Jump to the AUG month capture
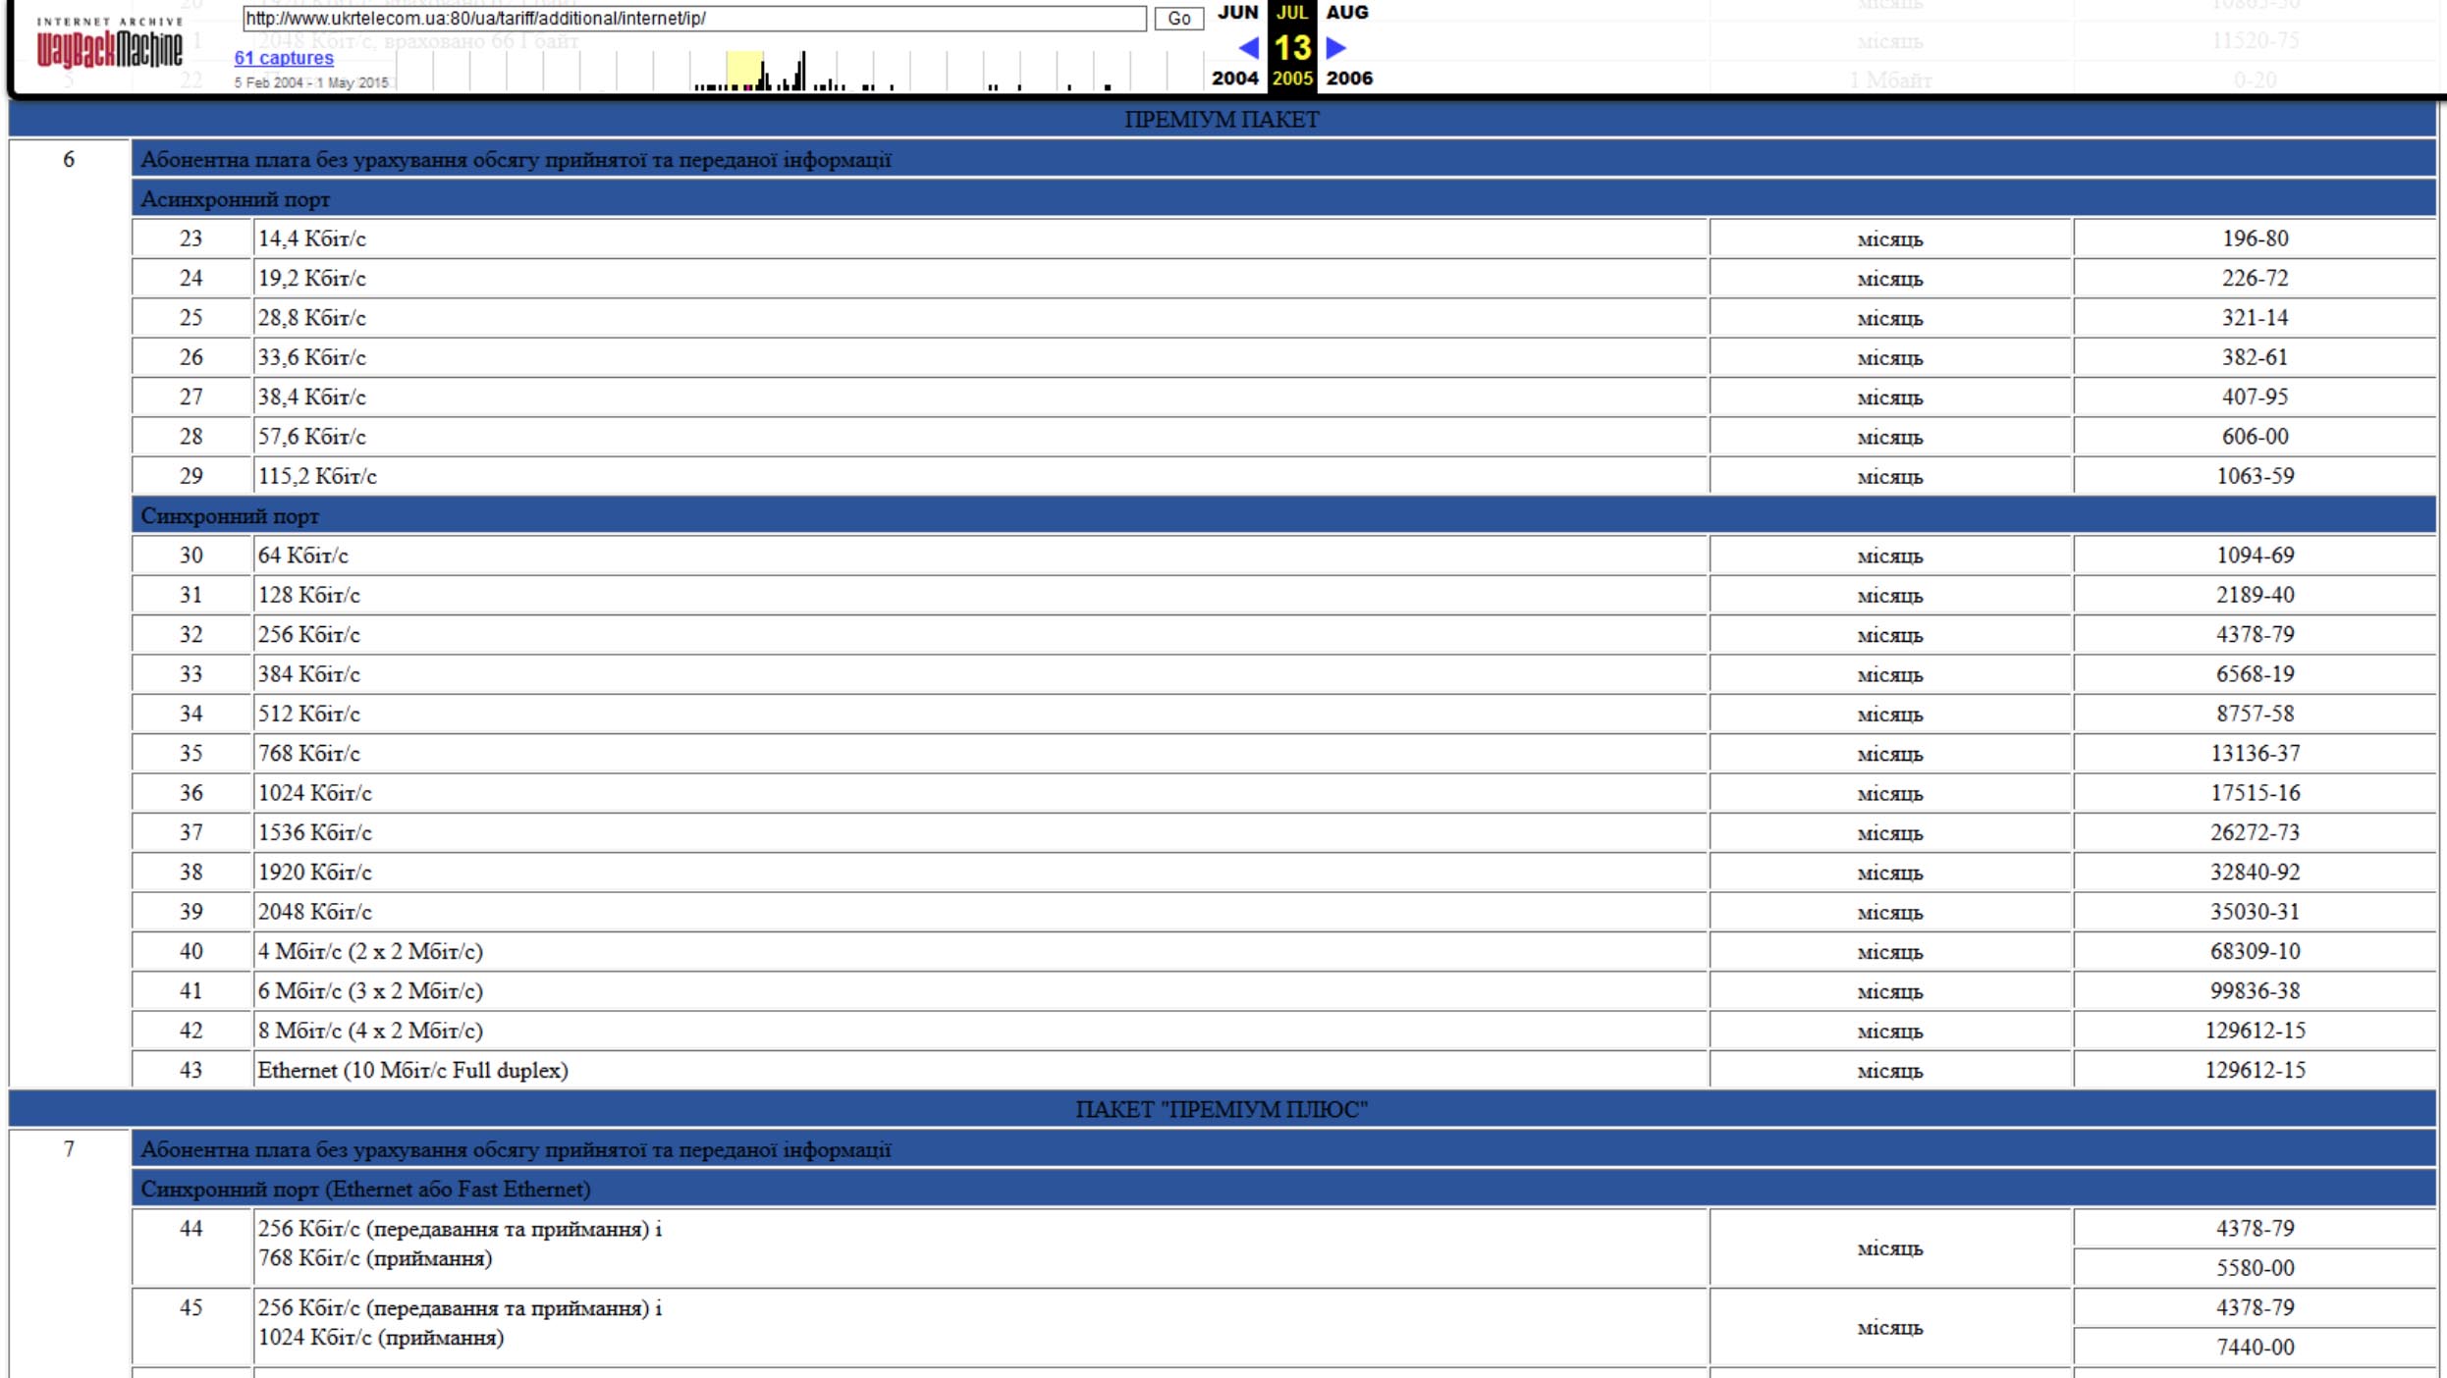The image size is (2447, 1378). [1346, 12]
